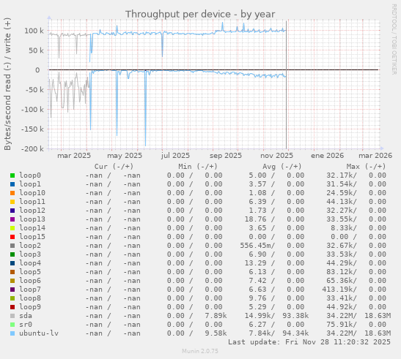The width and height of the screenshot is (401, 359).
Task: Select the loop2 legend label
Action: [30, 246]
